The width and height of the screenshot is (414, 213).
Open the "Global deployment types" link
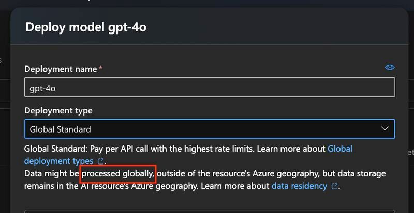pyautogui.click(x=339, y=149)
